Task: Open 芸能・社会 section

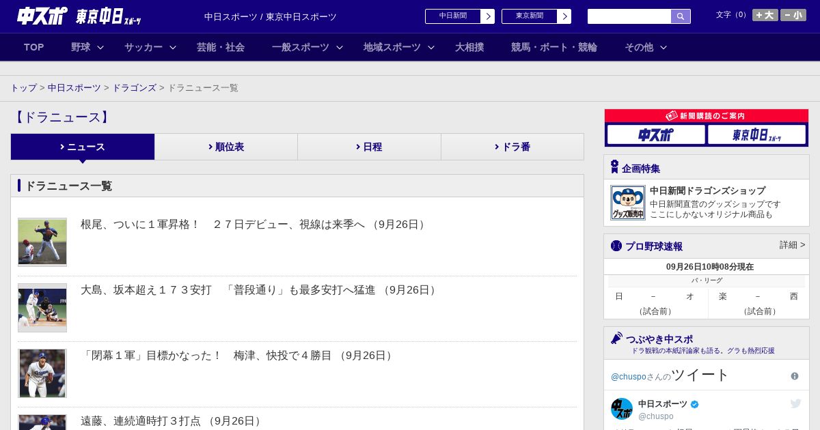Action: coord(221,47)
